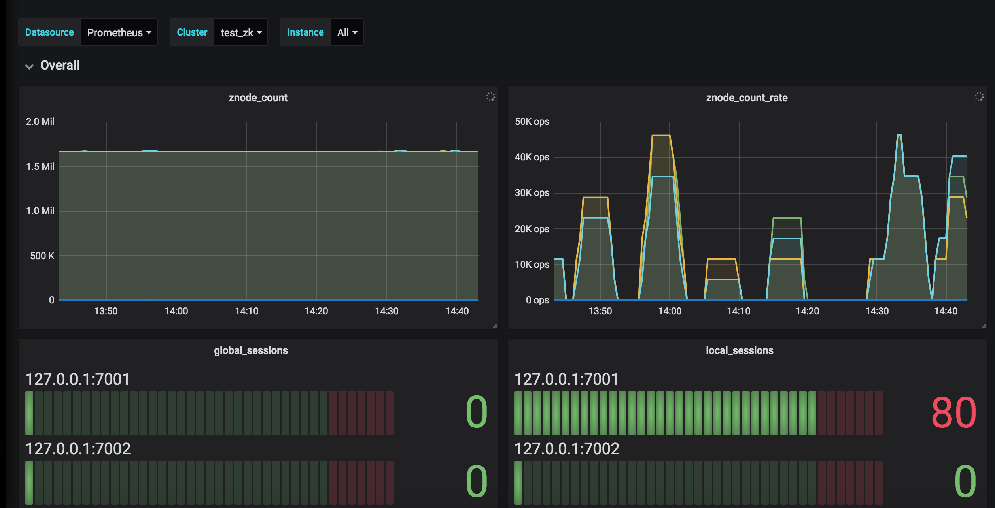This screenshot has height=508, width=995.
Task: Open the znode_count_rate panel title menu
Action: click(x=747, y=98)
